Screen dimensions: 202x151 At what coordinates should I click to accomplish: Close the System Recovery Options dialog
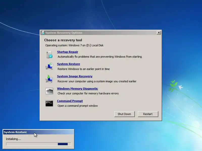(x=159, y=33)
